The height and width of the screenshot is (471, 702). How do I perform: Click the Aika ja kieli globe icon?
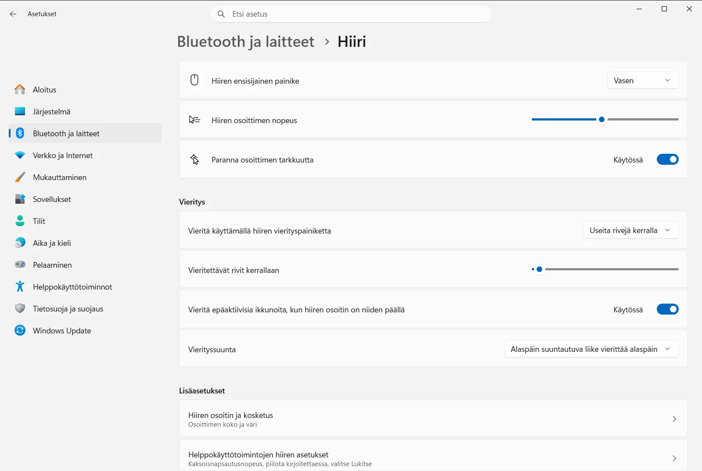click(x=20, y=243)
